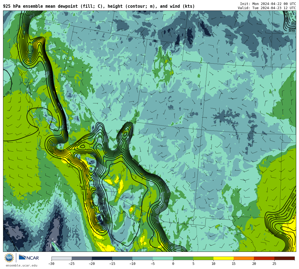Click the NSF logo
The image size is (299, 269).
coord(9,258)
